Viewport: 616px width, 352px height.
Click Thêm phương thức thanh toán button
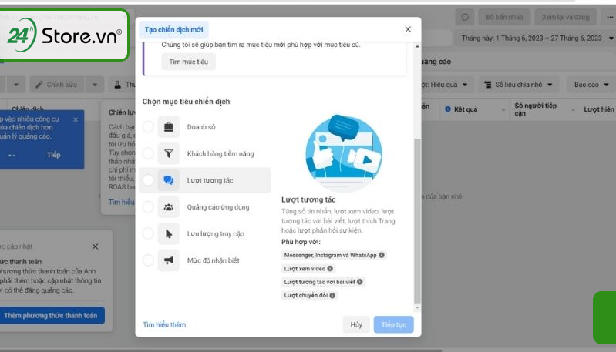point(51,316)
